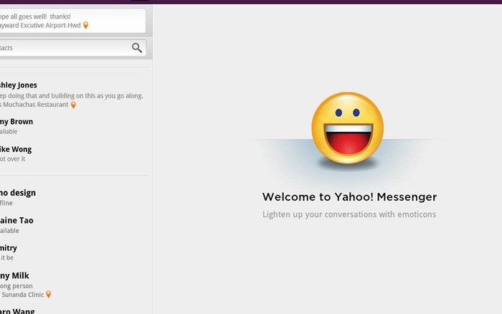Click the contacts search input field
The height and width of the screenshot is (314, 502).
point(72,48)
